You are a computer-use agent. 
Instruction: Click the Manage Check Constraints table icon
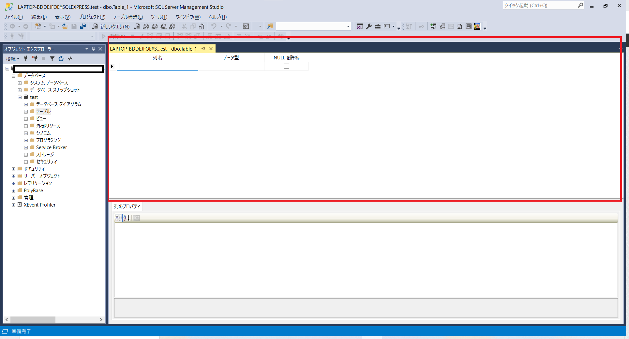pos(468,26)
